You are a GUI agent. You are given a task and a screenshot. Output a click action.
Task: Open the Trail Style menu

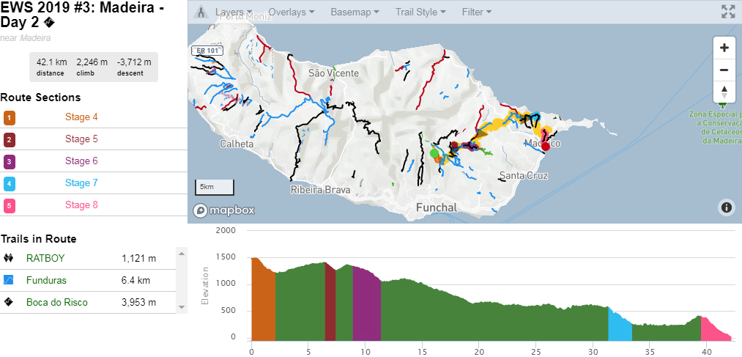click(420, 12)
